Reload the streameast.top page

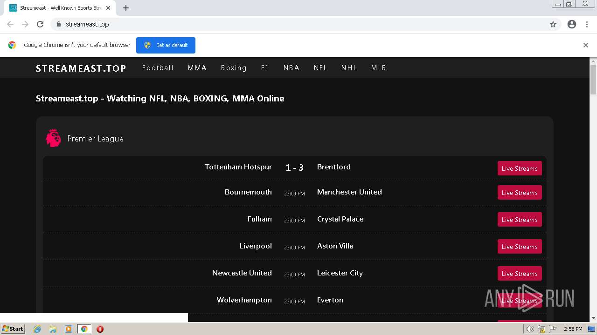[40, 24]
